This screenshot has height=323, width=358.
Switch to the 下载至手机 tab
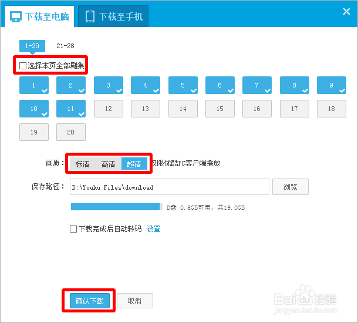point(113,16)
